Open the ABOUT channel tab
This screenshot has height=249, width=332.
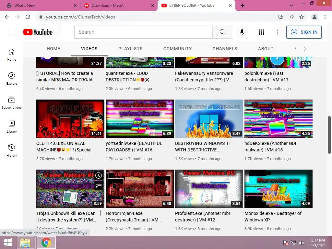click(266, 49)
